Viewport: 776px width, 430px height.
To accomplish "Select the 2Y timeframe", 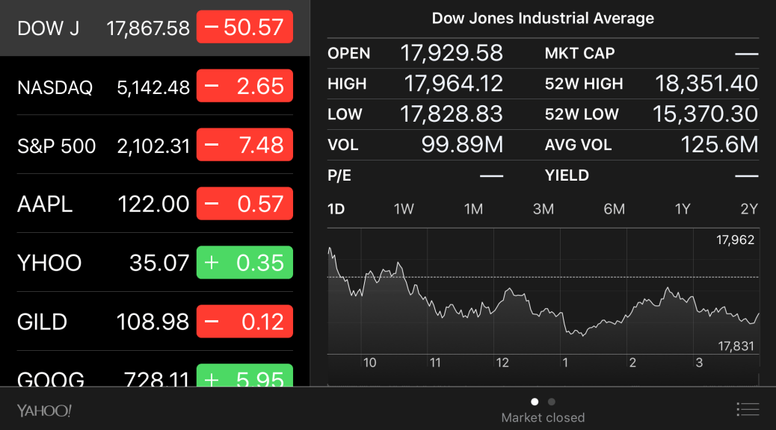I will [x=749, y=209].
